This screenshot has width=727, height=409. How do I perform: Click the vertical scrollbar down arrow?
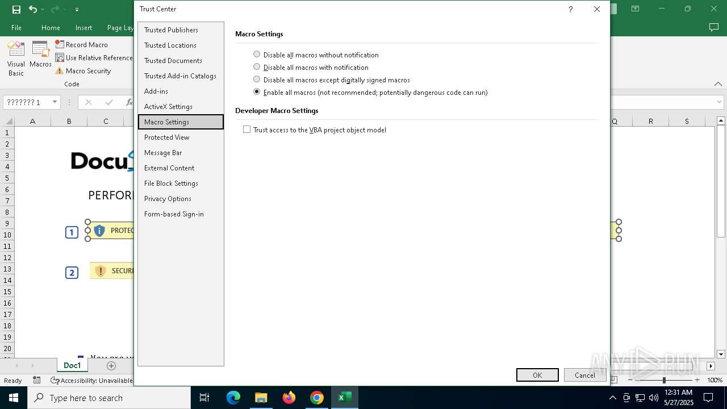[721, 354]
